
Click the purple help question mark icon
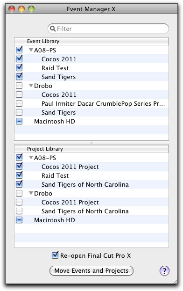tap(164, 270)
